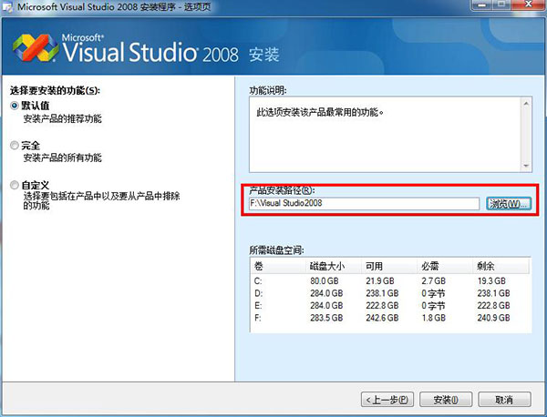
Task: Select the 默认值 (Default) install option
Action: point(14,106)
